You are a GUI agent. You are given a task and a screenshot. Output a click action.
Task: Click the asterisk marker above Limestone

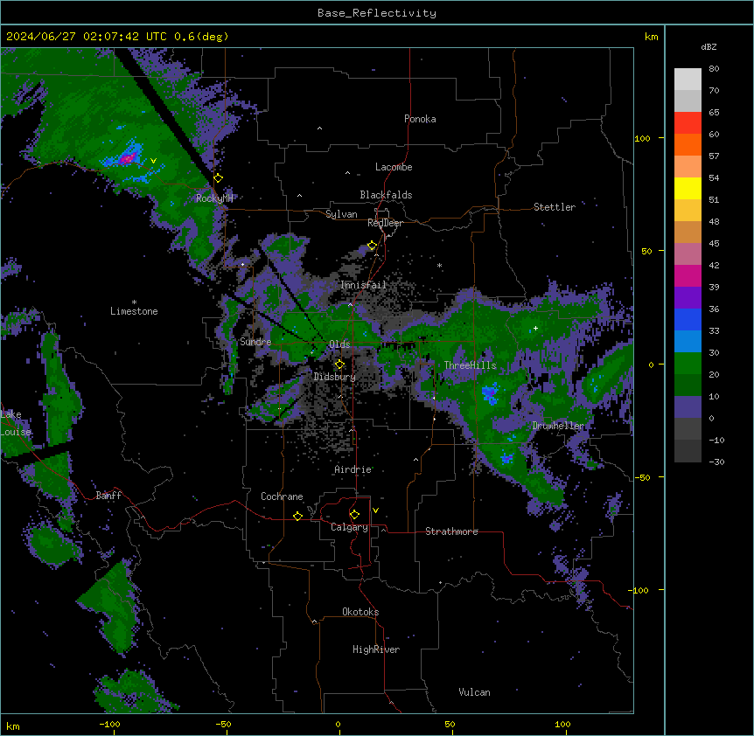pyautogui.click(x=134, y=302)
